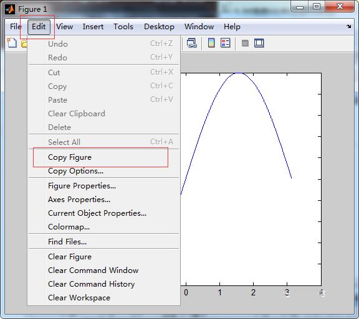
Task: Select Clear Workspace menu entry
Action: point(103,298)
